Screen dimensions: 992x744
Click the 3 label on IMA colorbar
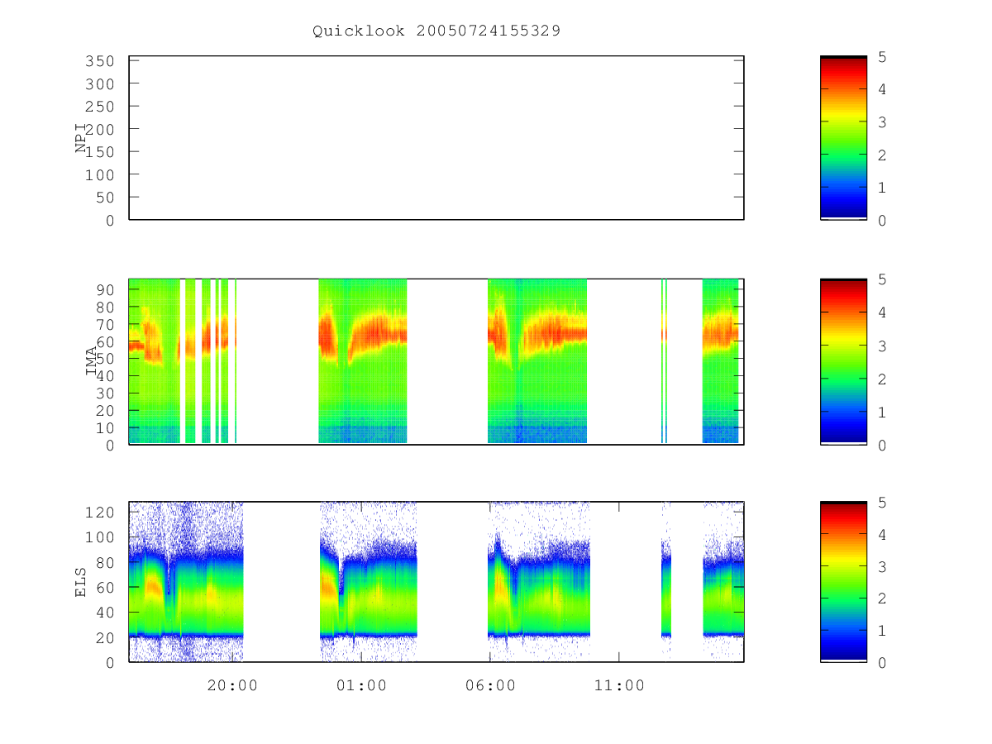883,346
